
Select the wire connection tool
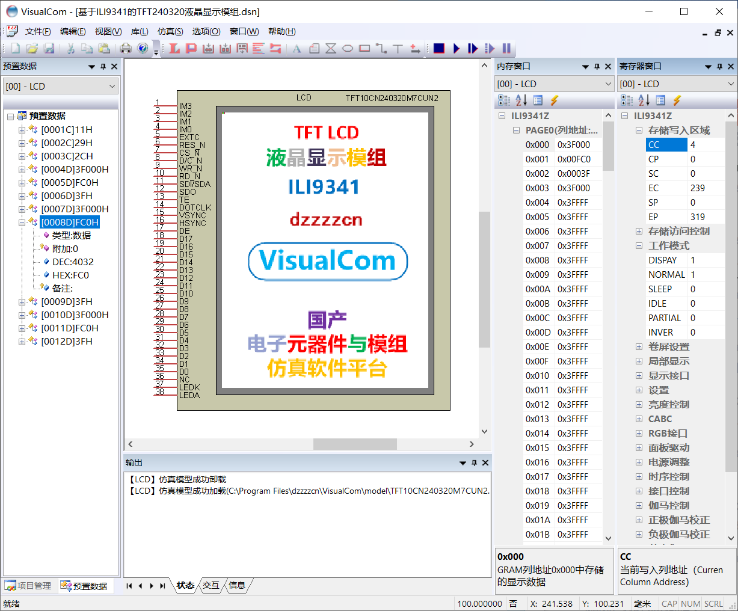click(381, 49)
